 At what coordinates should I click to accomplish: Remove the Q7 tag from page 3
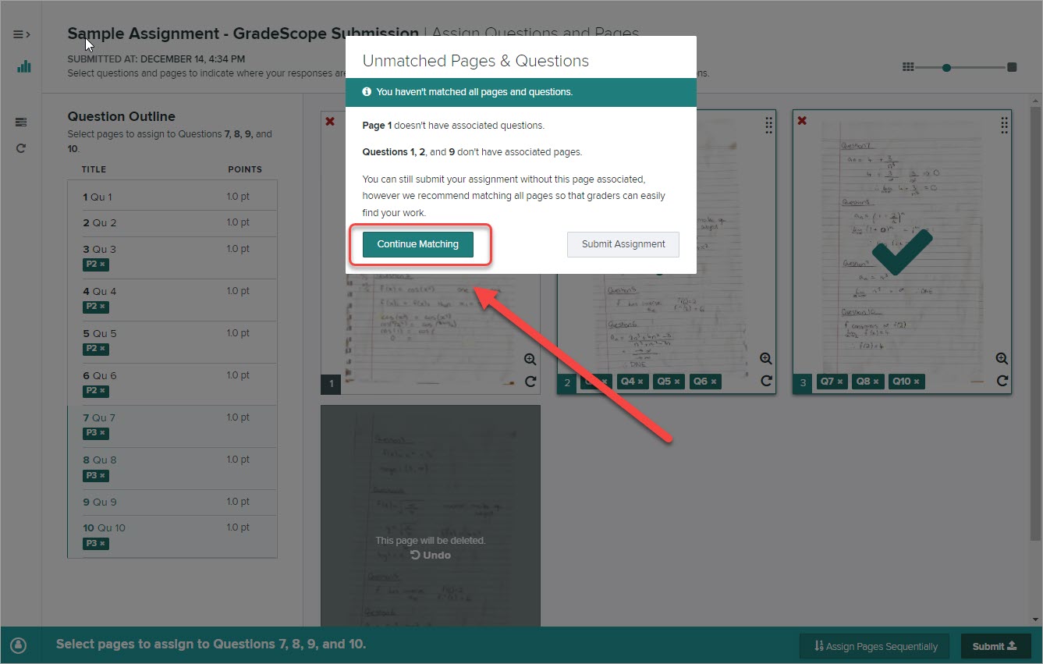839,382
